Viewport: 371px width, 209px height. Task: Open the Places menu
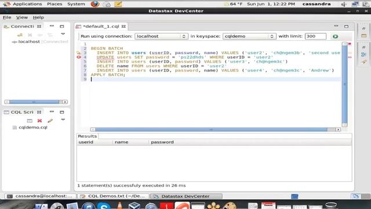54,4
